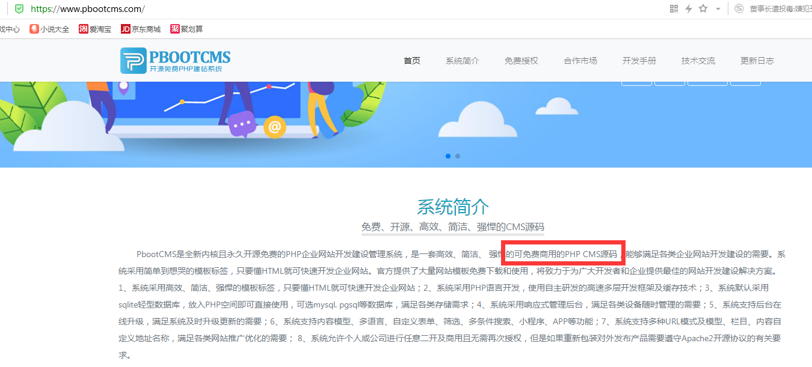
Task: Open the QR code icon in address bar
Action: [x=674, y=9]
